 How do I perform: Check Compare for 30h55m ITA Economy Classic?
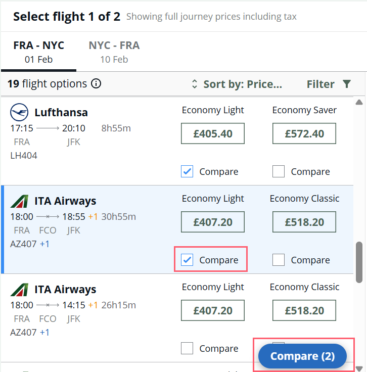(x=279, y=260)
